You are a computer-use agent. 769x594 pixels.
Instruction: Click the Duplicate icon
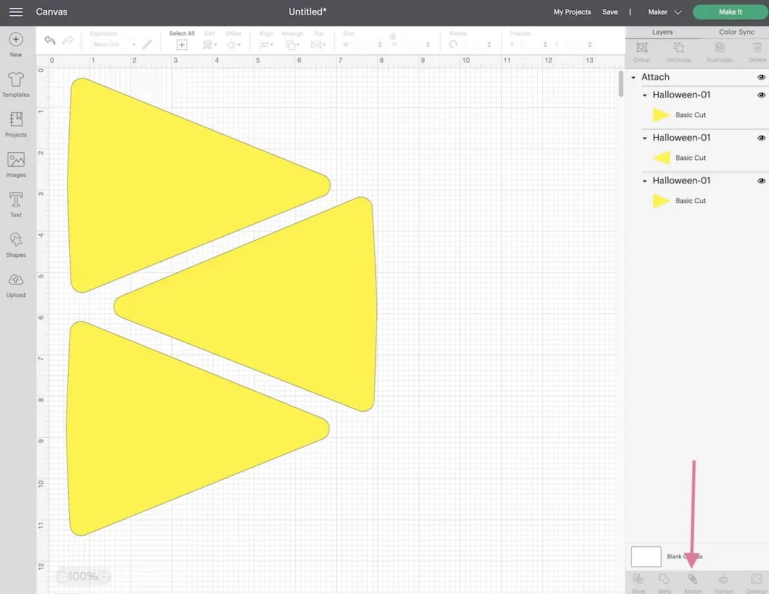point(720,48)
